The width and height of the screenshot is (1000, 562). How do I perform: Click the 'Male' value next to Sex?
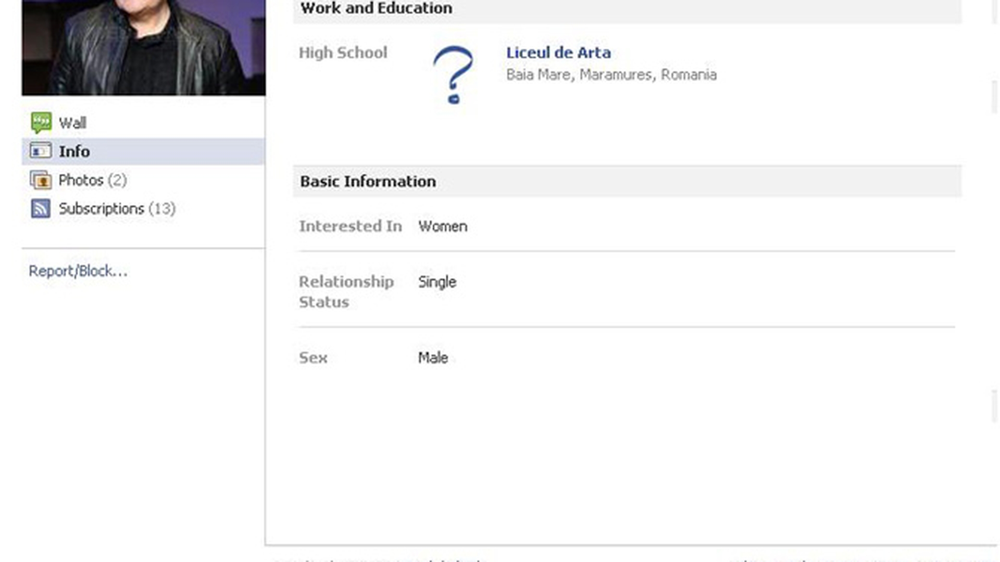click(x=433, y=357)
